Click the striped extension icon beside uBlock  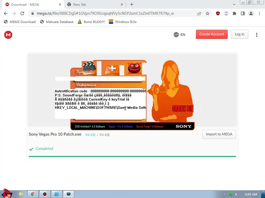(x=226, y=13)
